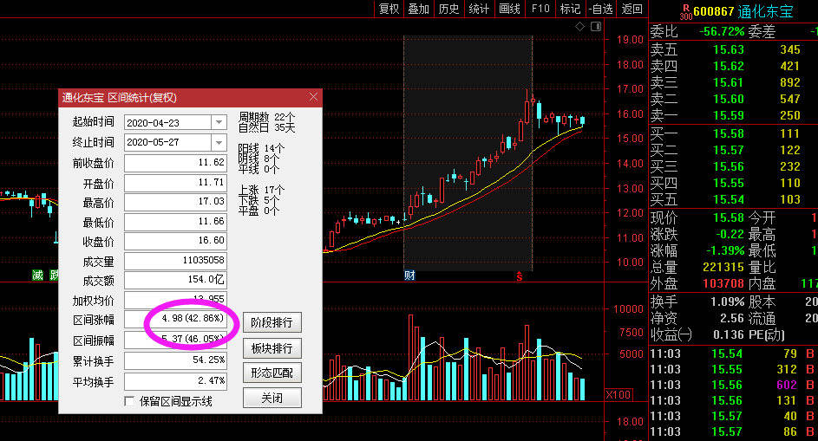Click the X100 volume scale label
Viewport: 818px width, 441px height.
618,394
